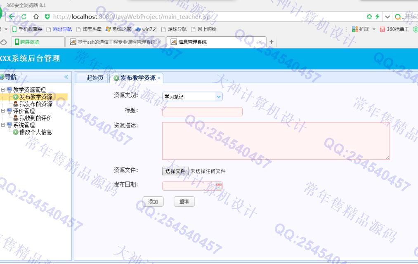418x264 pixels.
Task: Open 我收到的评价 in the navigation tree
Action: click(36, 118)
